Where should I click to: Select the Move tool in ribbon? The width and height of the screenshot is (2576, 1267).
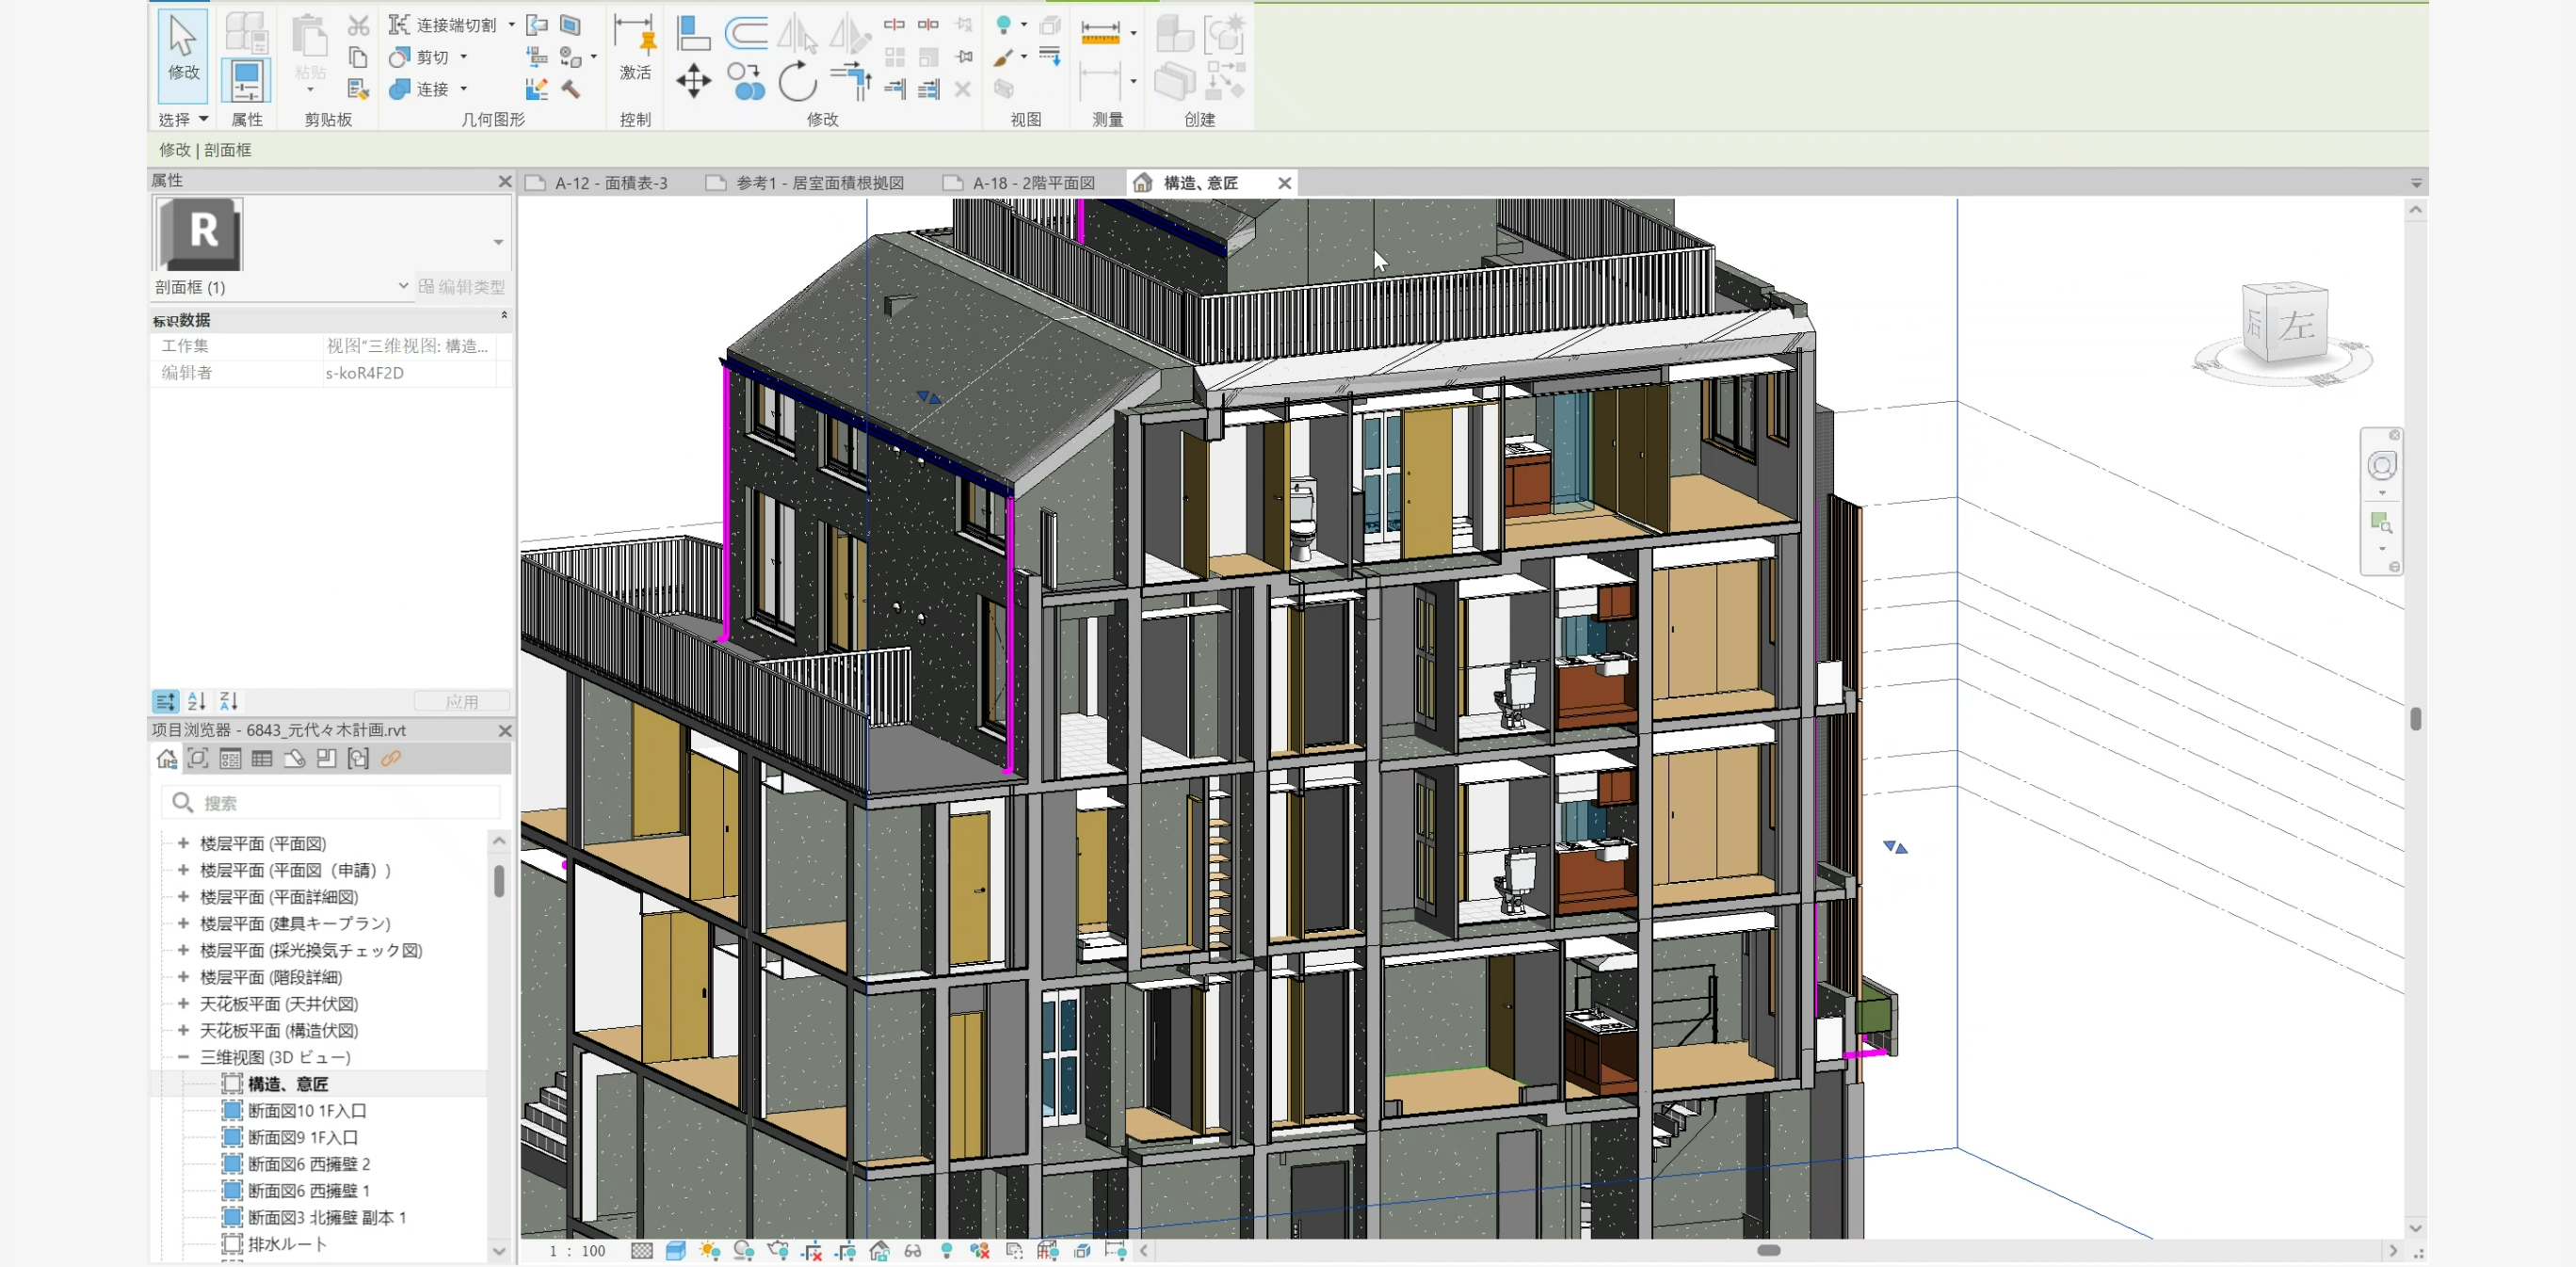point(693,81)
